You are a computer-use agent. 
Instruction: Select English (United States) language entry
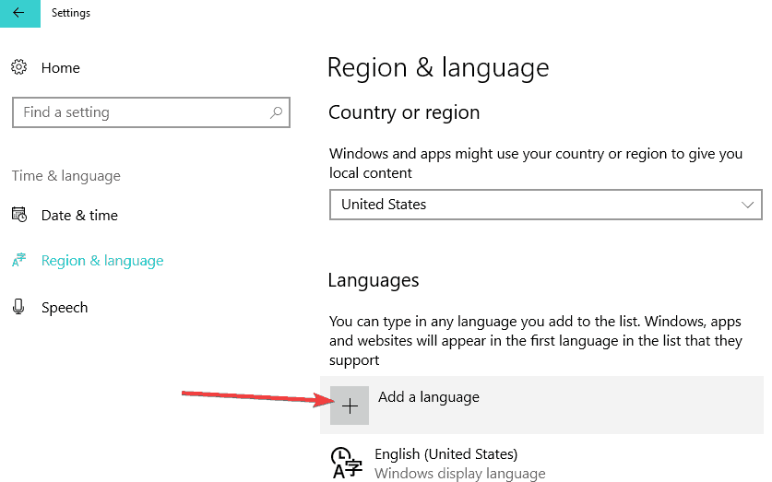tap(445, 454)
